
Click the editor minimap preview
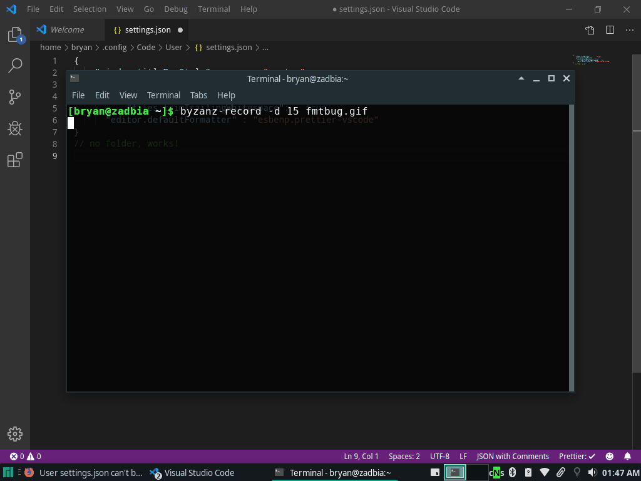pos(592,59)
